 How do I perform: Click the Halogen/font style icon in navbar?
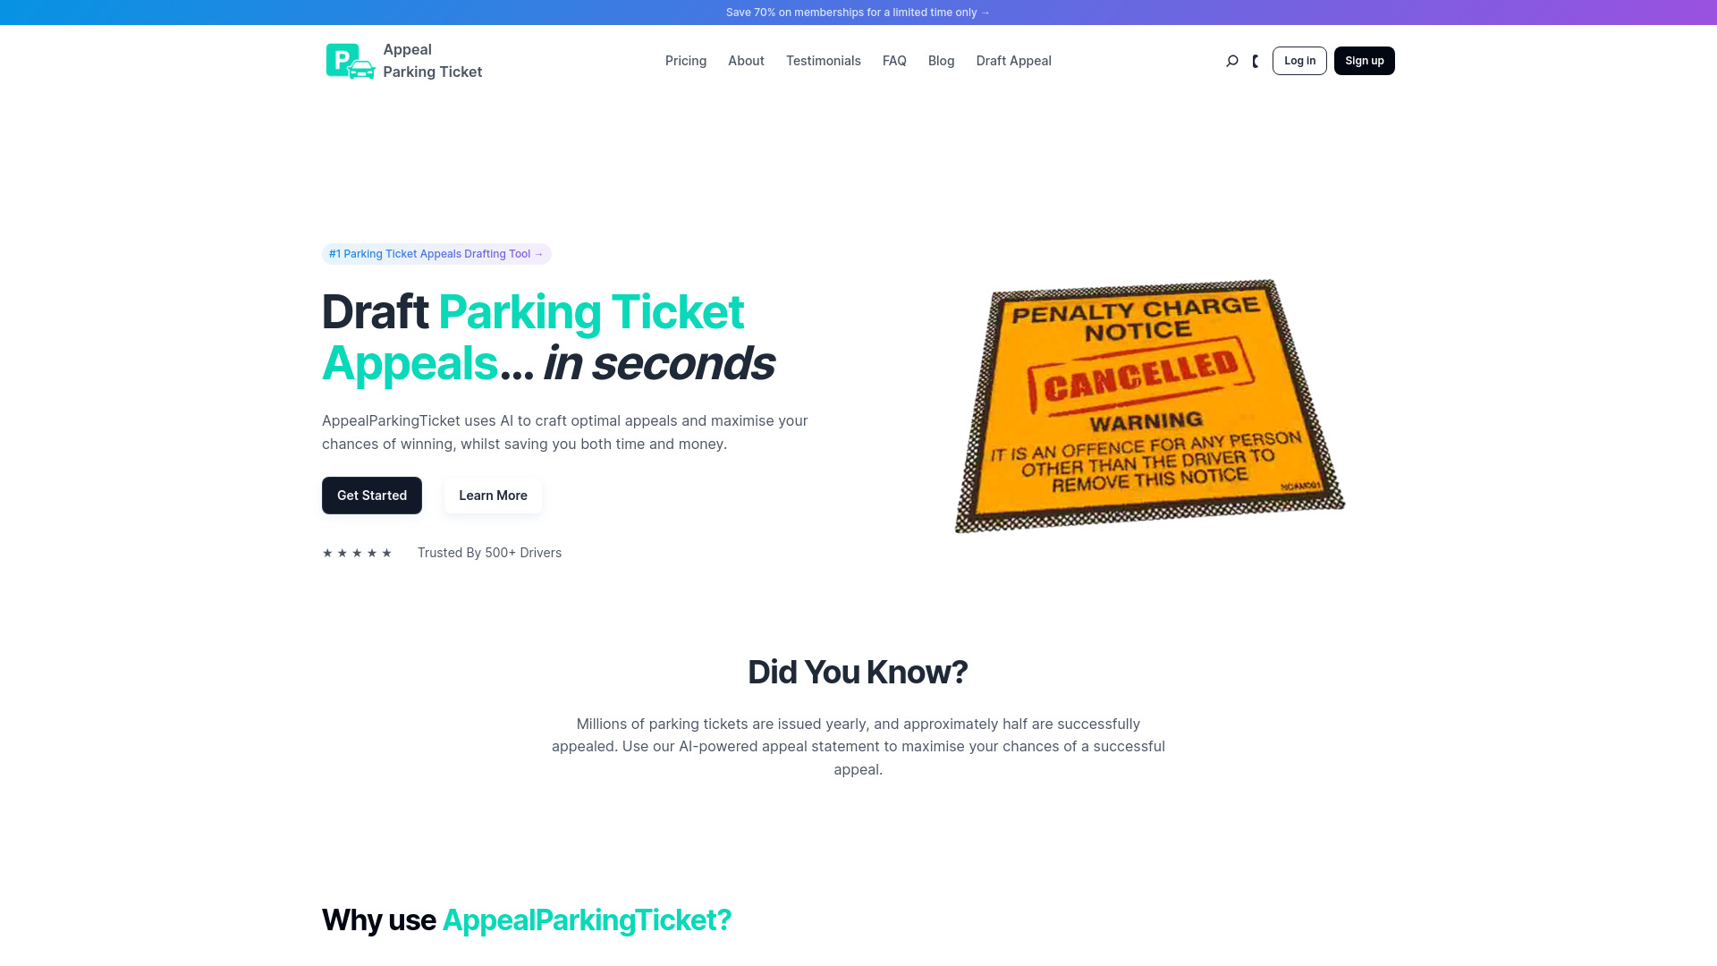click(1254, 60)
